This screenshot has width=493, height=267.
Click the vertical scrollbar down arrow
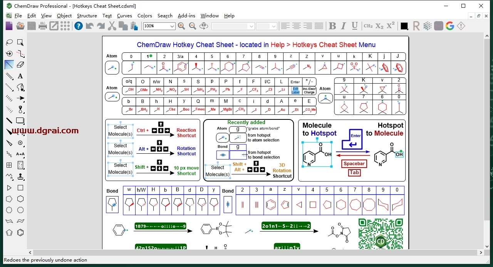(487, 246)
